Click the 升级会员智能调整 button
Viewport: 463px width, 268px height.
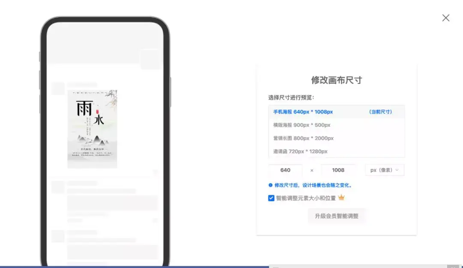(x=337, y=216)
